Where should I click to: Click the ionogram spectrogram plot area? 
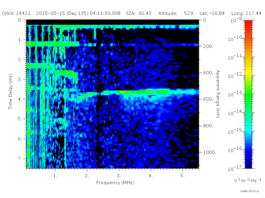click(x=113, y=94)
